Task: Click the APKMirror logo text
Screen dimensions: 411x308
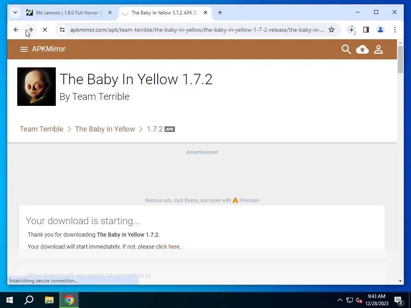Action: 49,49
